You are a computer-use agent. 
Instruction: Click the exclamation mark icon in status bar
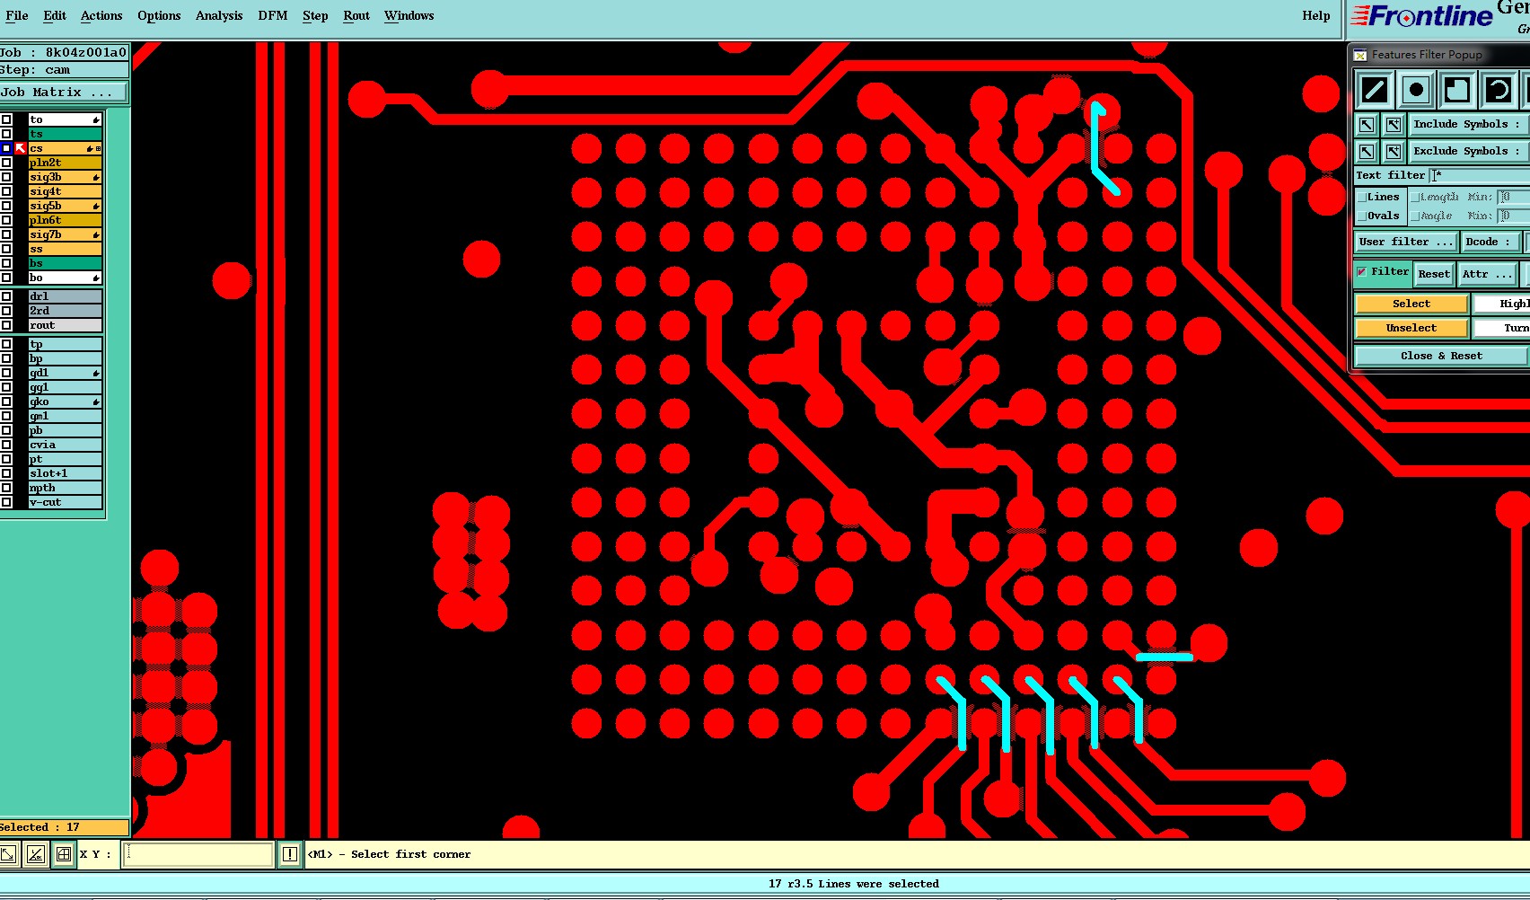click(x=290, y=854)
